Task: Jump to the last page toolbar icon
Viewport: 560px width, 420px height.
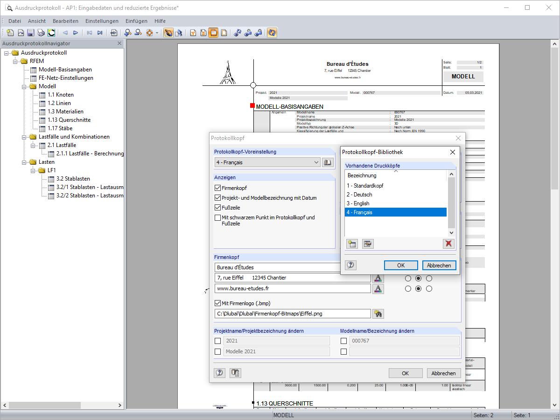Action: 99,33
